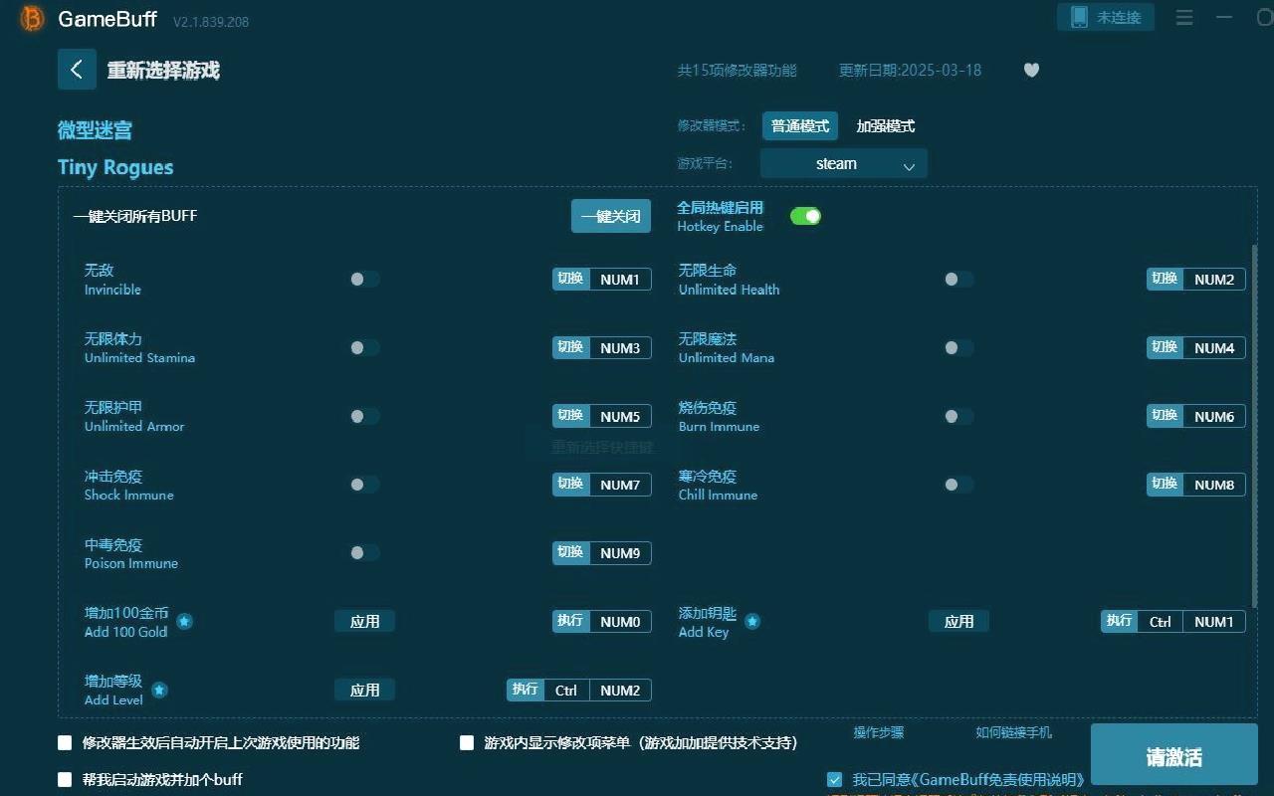Open the 如何链接手机 link

click(x=1013, y=732)
